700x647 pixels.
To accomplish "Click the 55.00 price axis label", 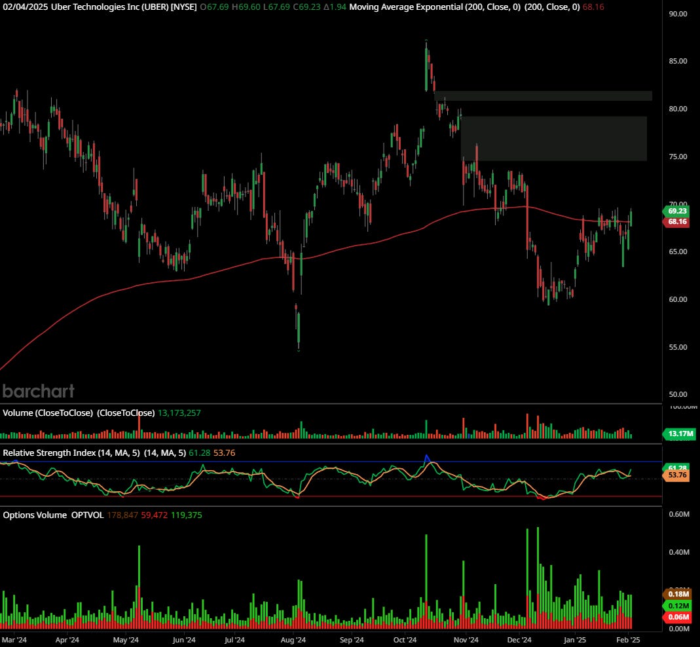I will click(x=678, y=347).
